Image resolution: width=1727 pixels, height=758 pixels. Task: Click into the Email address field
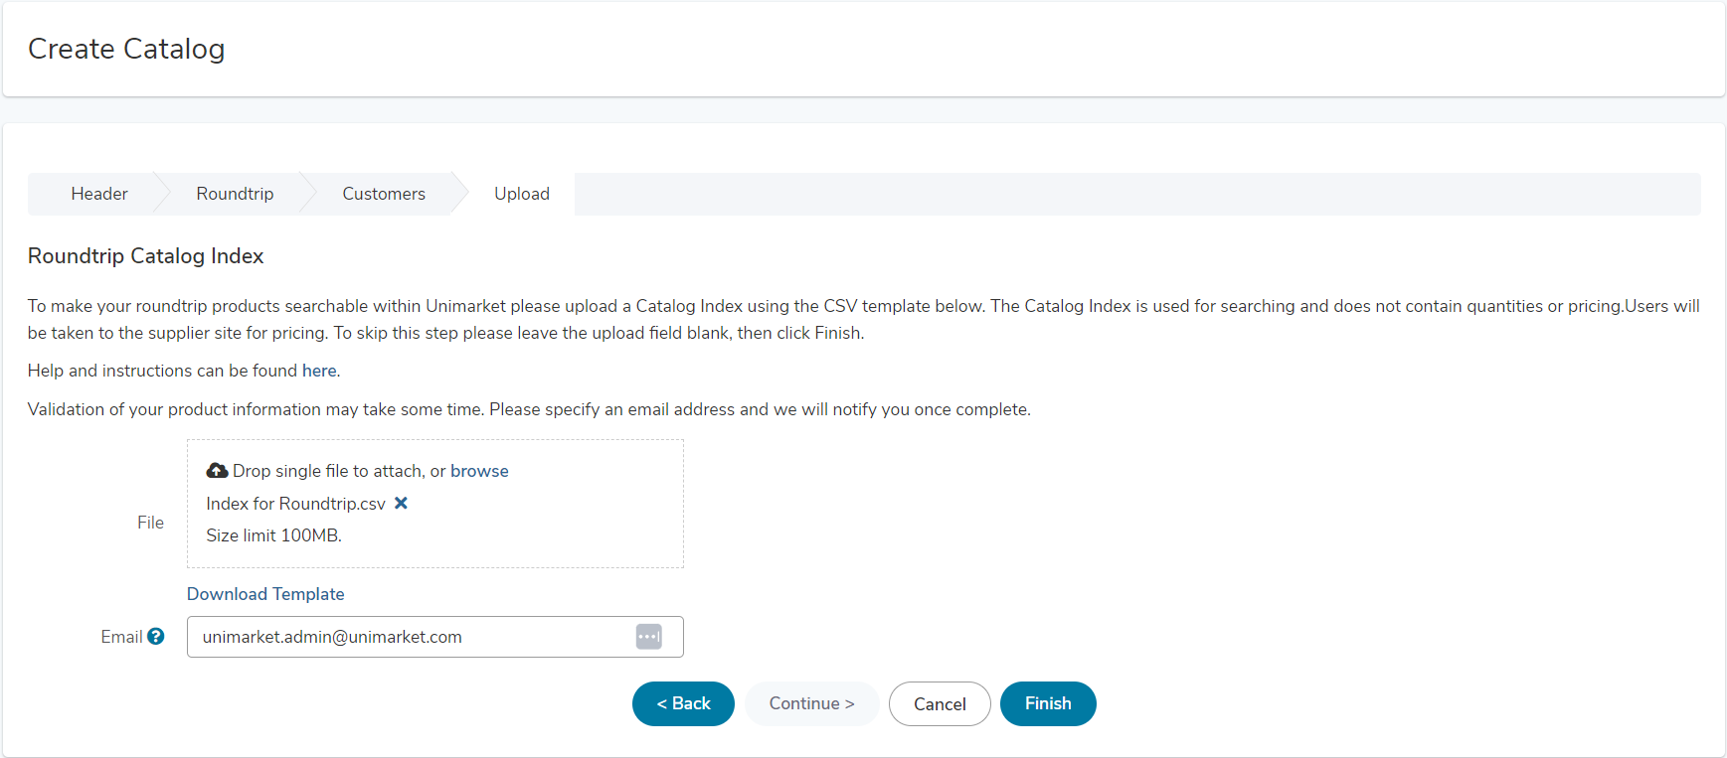tap(435, 637)
